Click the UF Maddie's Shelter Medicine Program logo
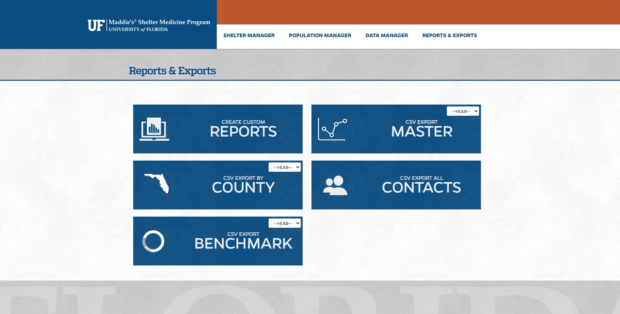The image size is (620, 314). pyautogui.click(x=149, y=25)
